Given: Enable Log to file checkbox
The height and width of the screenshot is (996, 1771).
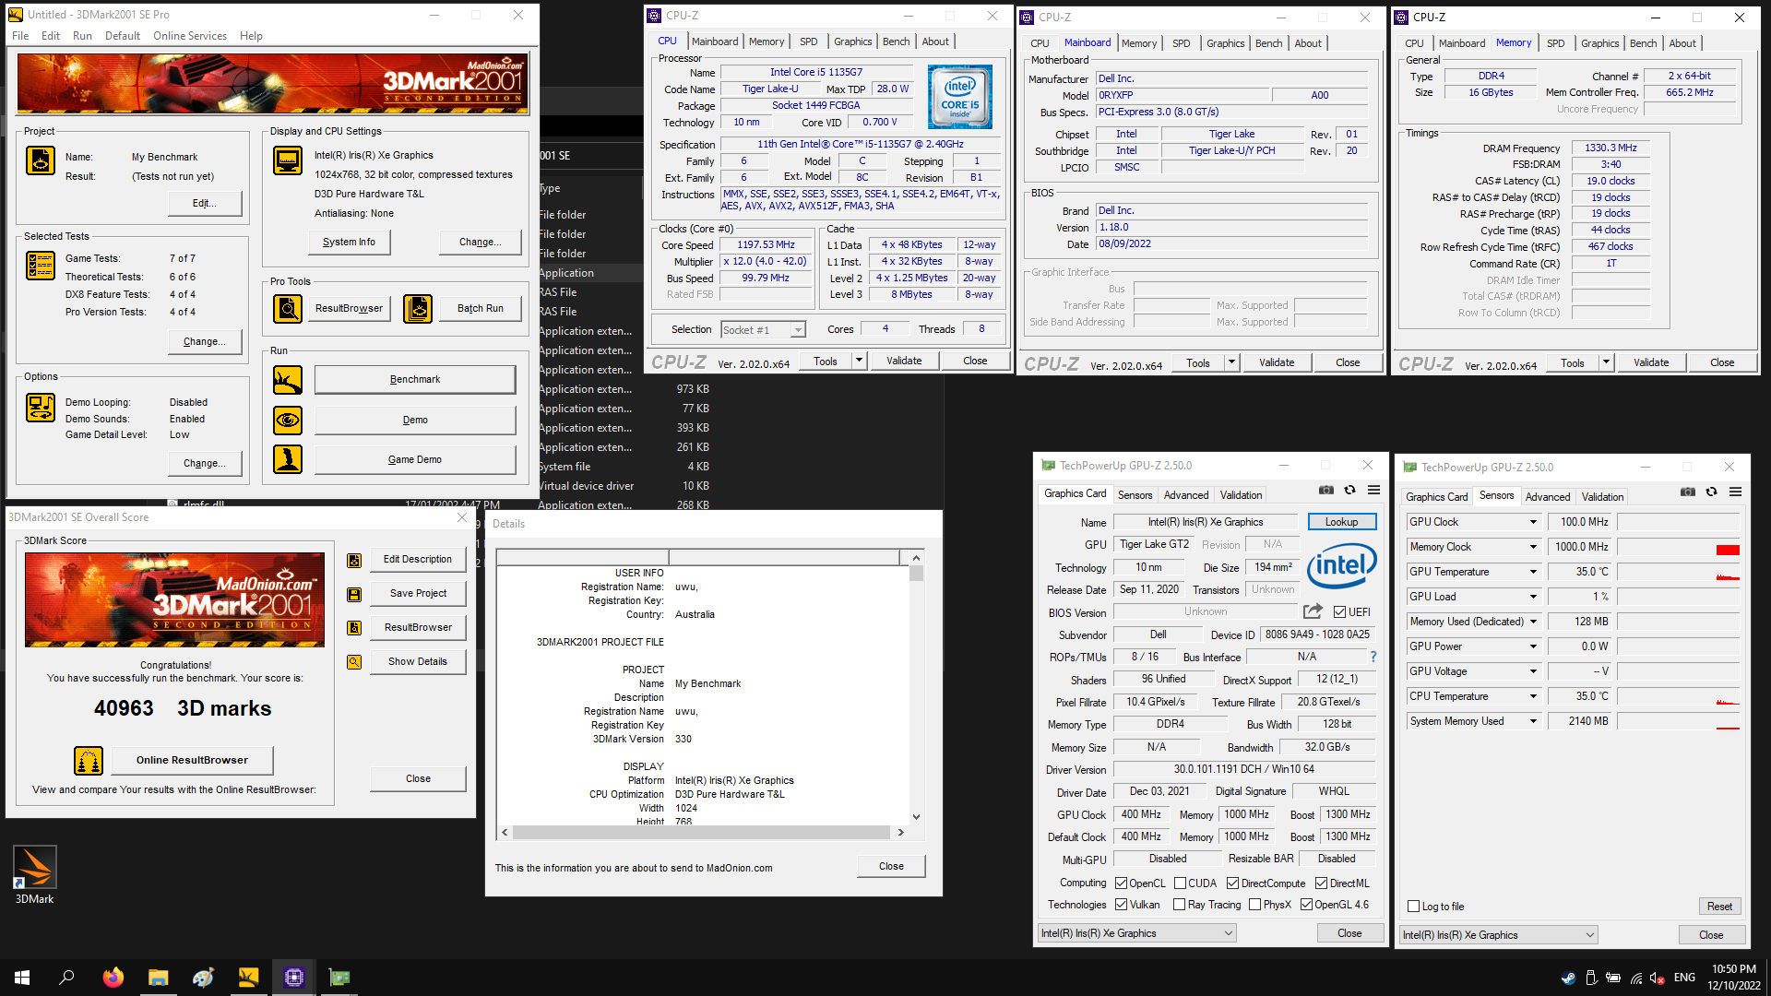Looking at the screenshot, I should (1413, 907).
